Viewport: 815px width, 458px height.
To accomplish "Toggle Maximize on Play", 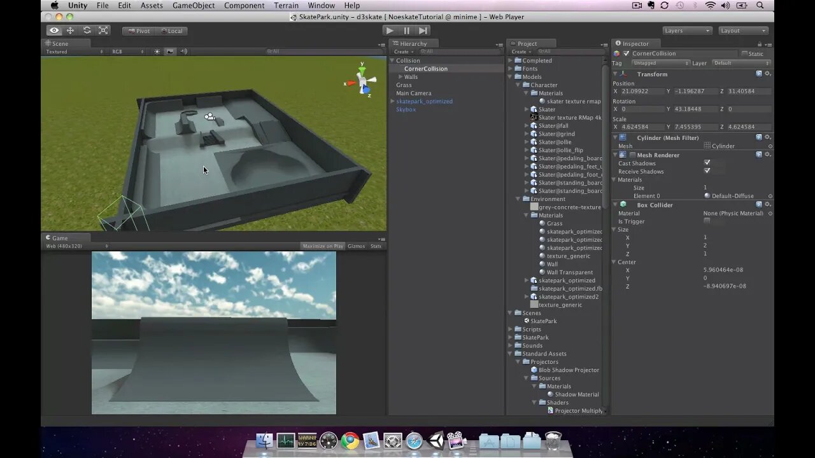I will pyautogui.click(x=323, y=246).
